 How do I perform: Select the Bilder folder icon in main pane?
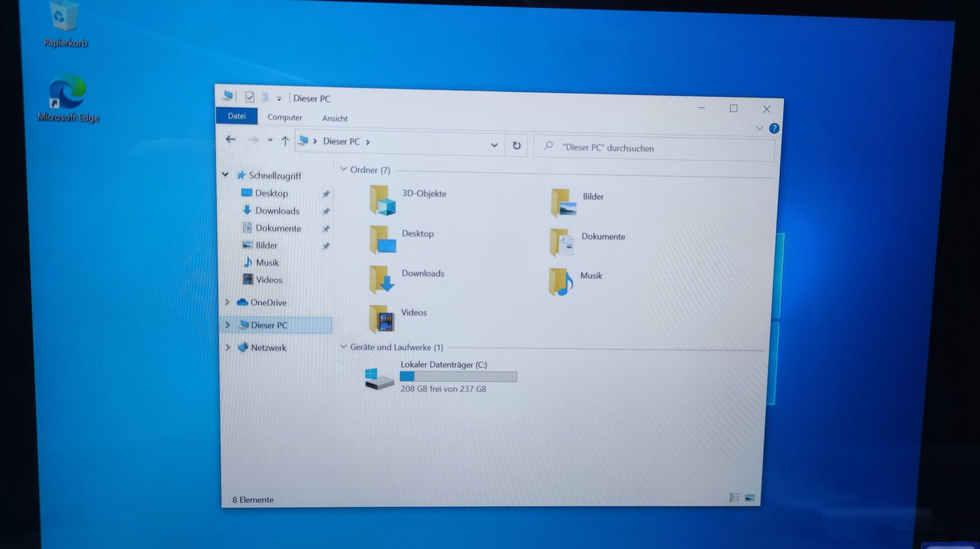click(564, 203)
